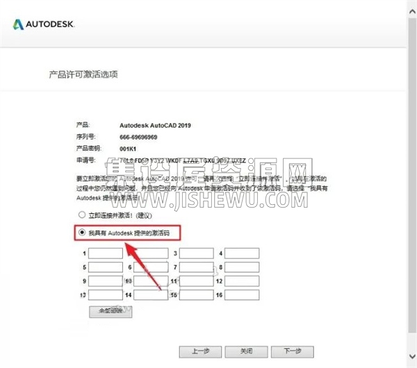Click activation code field 16
This screenshot has height=368, width=417.
point(242,295)
